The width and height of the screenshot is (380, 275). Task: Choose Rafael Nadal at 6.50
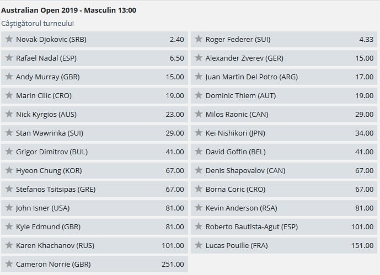176,58
